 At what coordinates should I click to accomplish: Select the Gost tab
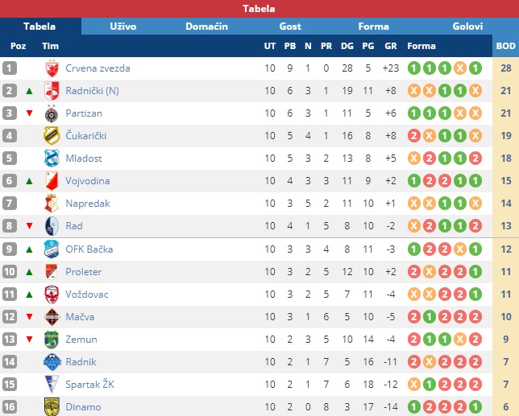coord(290,27)
